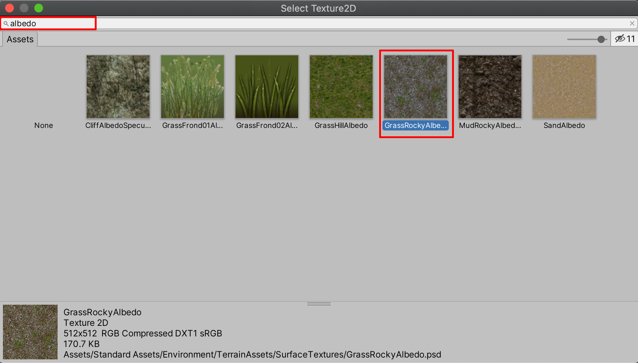The image size is (638, 363).
Task: Close the Select Texture2D window
Action: pos(9,8)
